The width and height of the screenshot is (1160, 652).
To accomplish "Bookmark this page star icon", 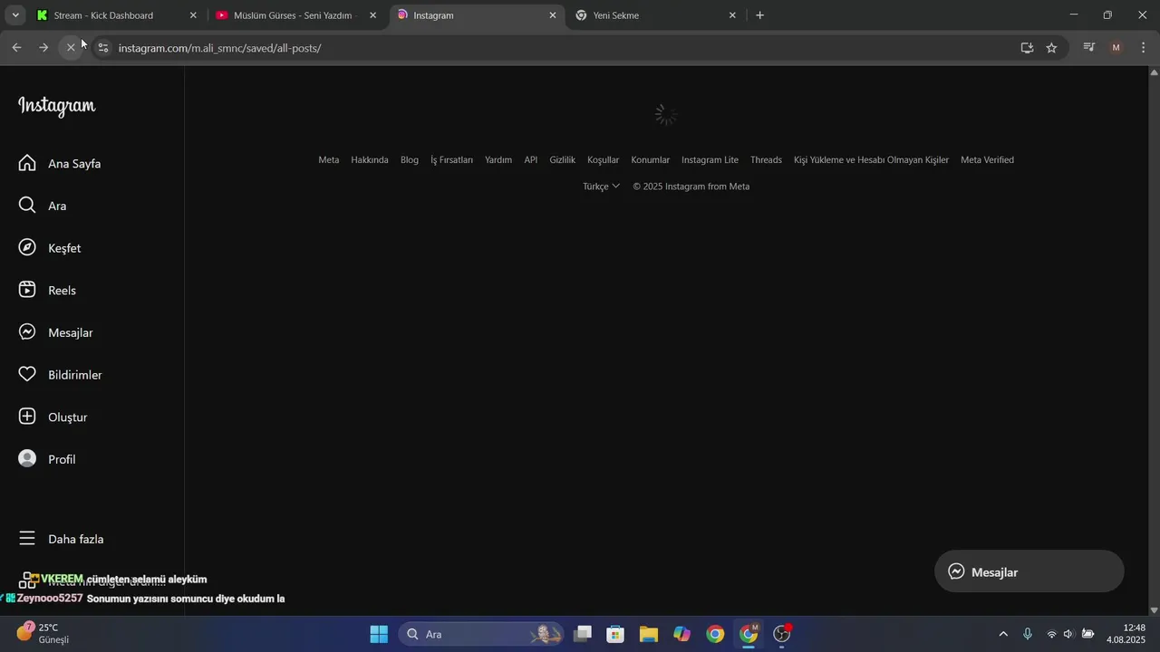I will (1051, 48).
